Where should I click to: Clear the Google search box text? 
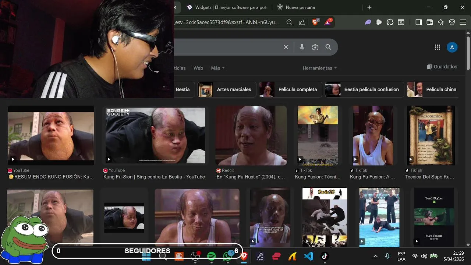tap(286, 47)
